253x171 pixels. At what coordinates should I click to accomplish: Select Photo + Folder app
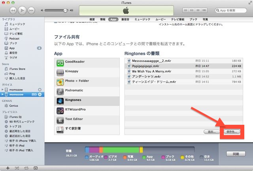(87, 82)
